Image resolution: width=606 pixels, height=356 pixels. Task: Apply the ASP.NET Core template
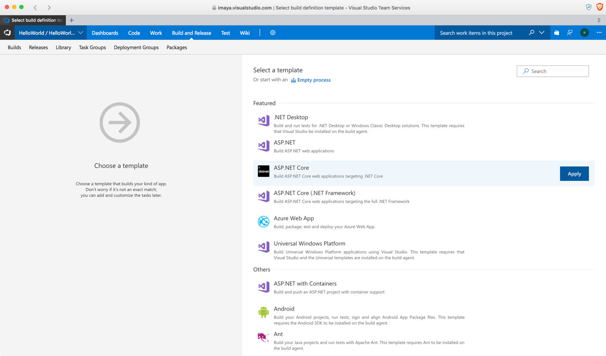574,174
